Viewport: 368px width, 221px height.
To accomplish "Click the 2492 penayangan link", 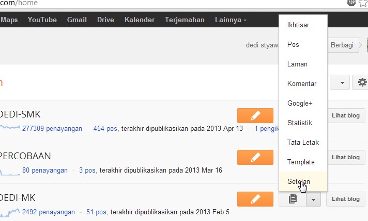I will [x=49, y=212].
